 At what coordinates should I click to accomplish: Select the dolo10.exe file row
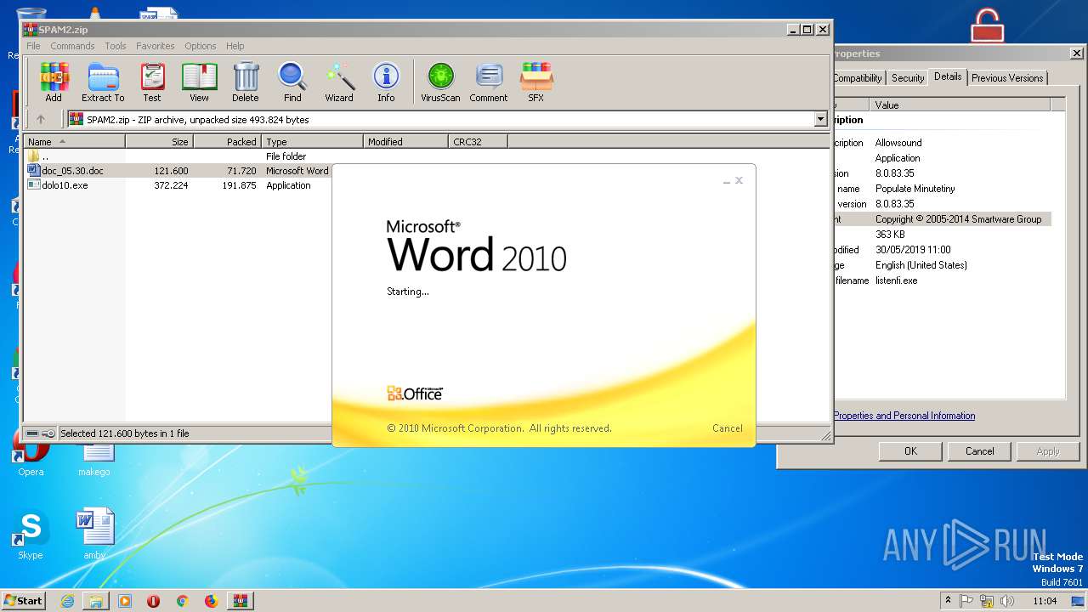tap(178, 185)
